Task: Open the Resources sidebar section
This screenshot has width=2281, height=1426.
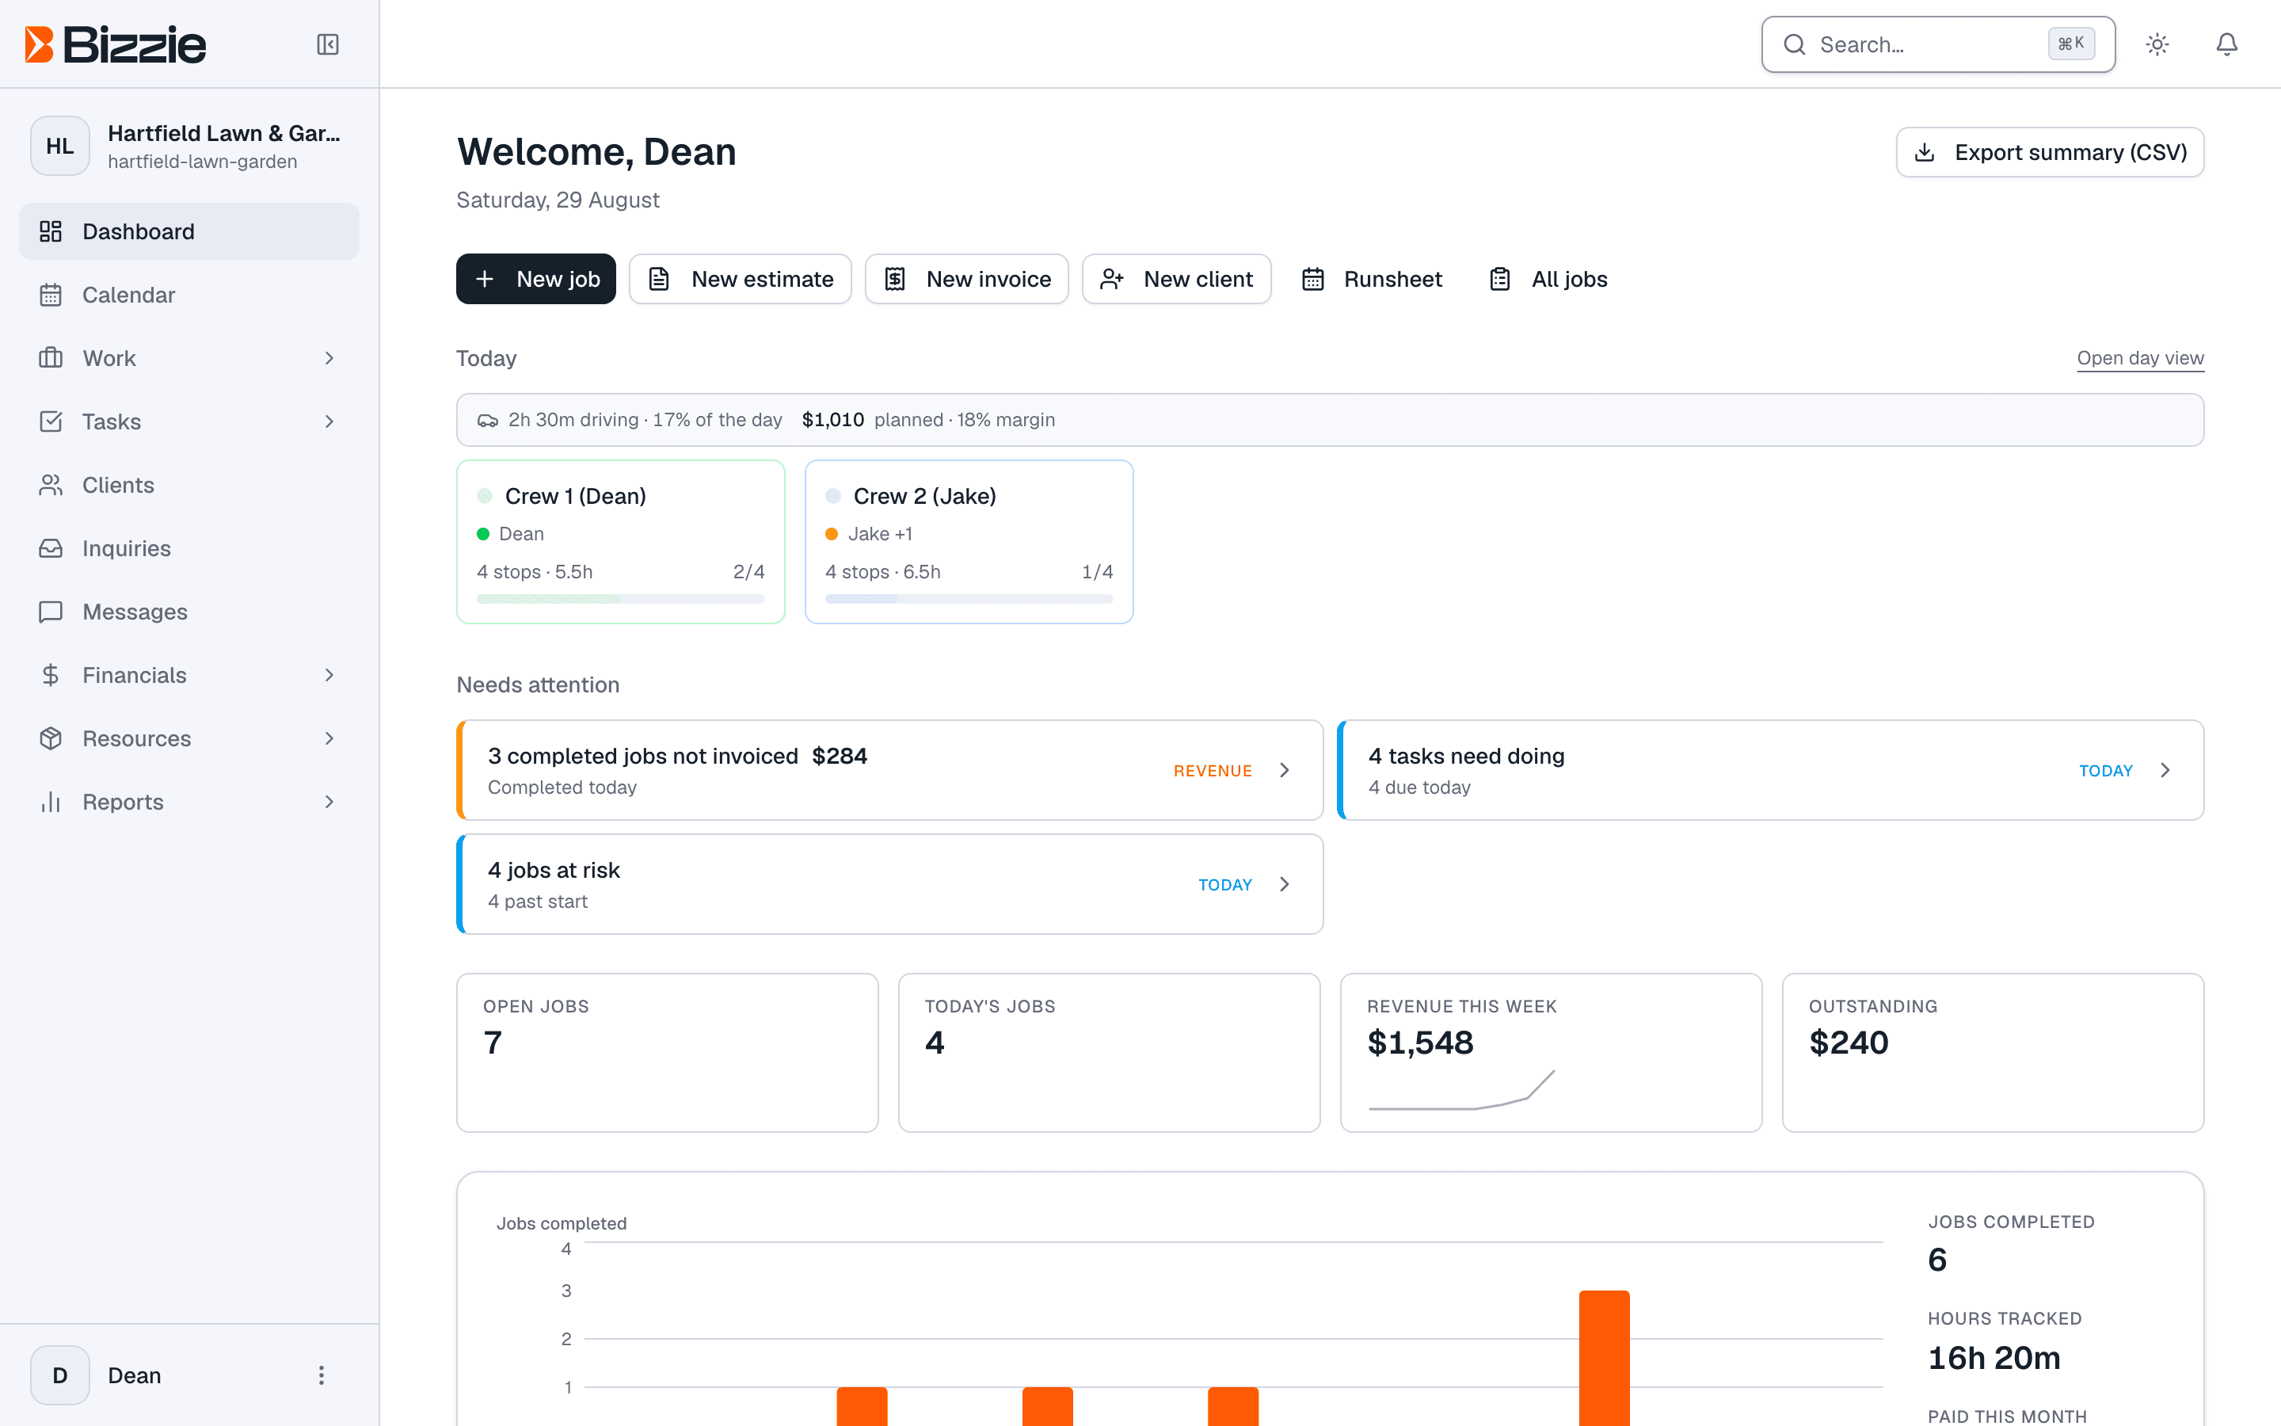Action: [x=189, y=738]
